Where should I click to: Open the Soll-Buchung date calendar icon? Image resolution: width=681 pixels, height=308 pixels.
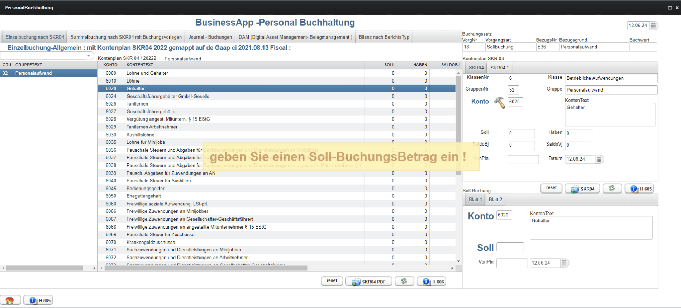[564, 263]
